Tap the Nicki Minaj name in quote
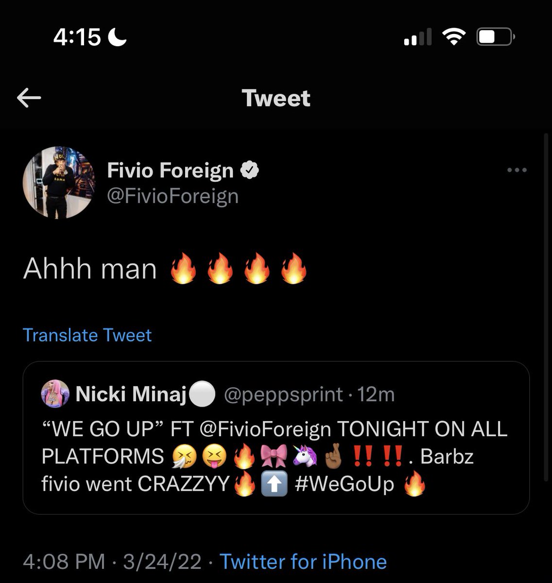 click(x=131, y=394)
